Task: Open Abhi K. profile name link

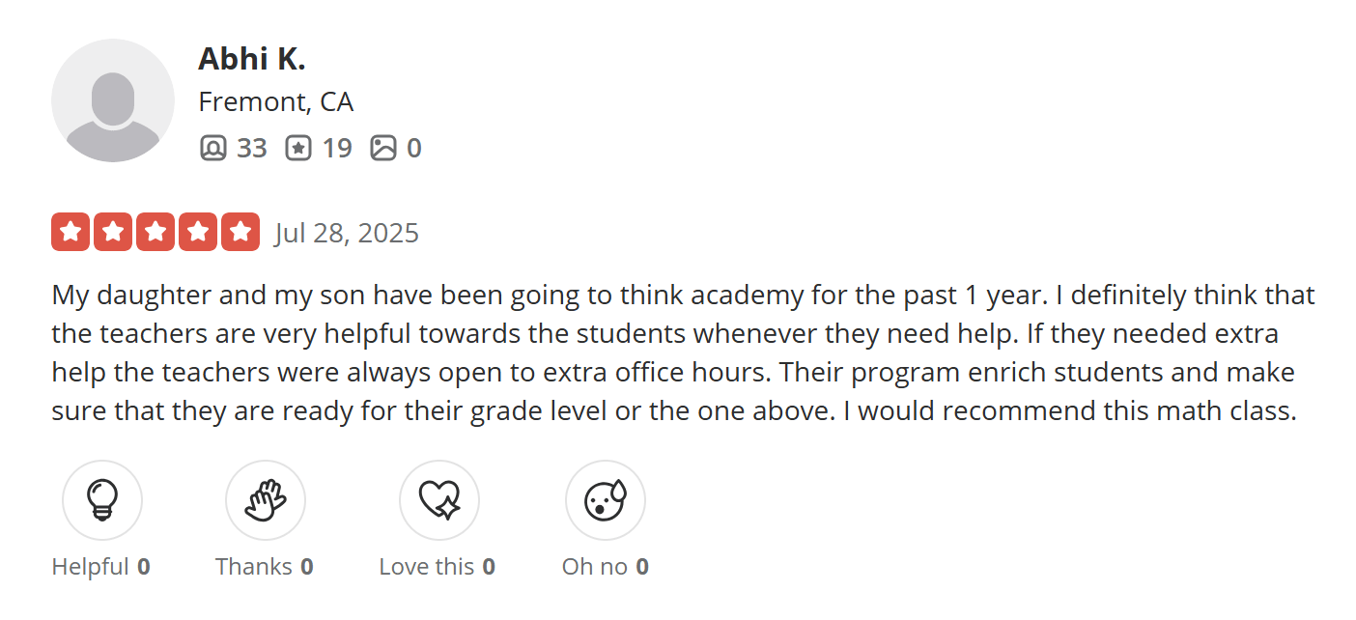Action: [x=252, y=59]
